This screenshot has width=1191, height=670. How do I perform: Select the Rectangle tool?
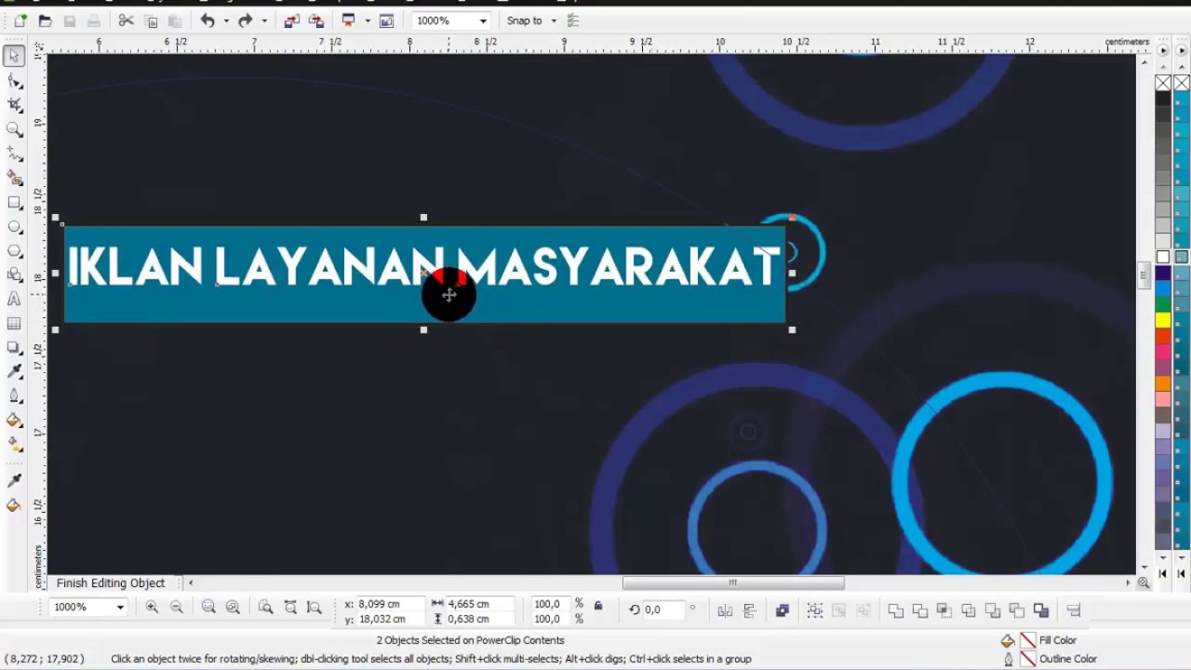14,202
